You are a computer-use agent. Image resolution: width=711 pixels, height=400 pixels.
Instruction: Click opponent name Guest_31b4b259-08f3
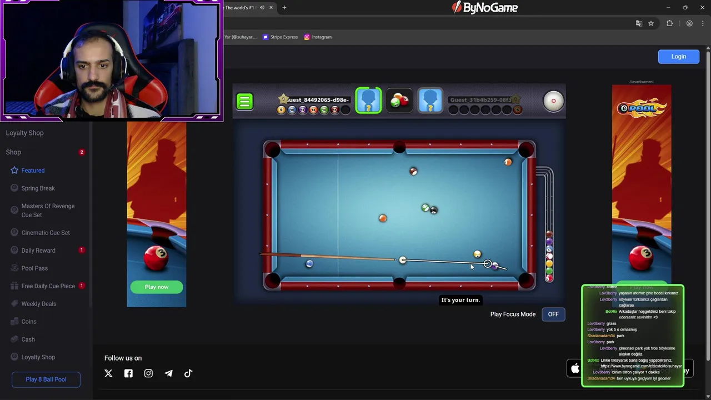click(480, 100)
